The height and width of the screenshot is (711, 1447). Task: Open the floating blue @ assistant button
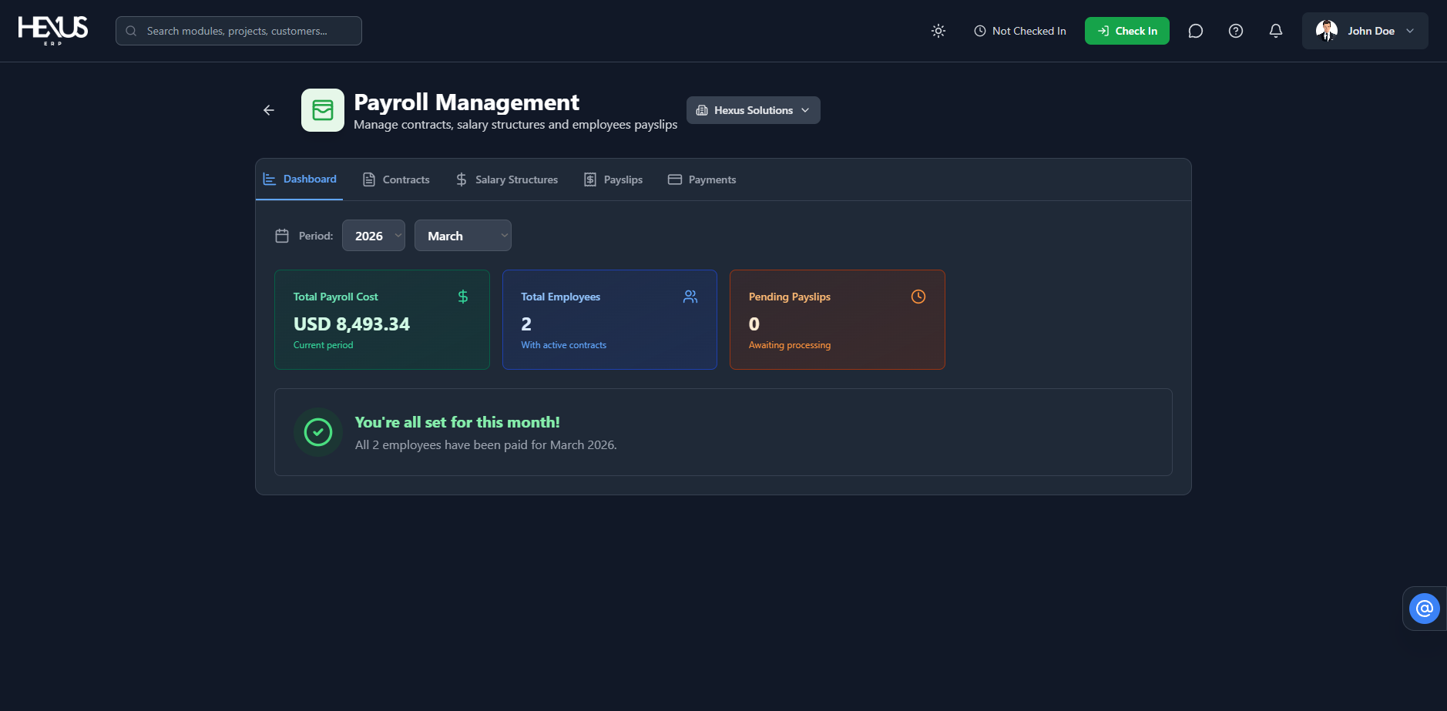[1425, 609]
